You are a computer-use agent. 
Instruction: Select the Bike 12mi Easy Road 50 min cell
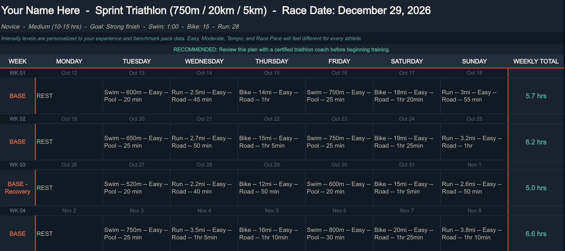271,188
